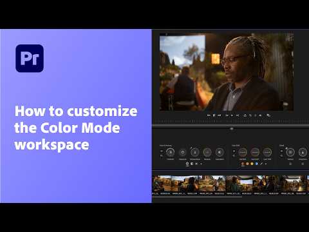Click the second dial of the middle color group

(255, 152)
